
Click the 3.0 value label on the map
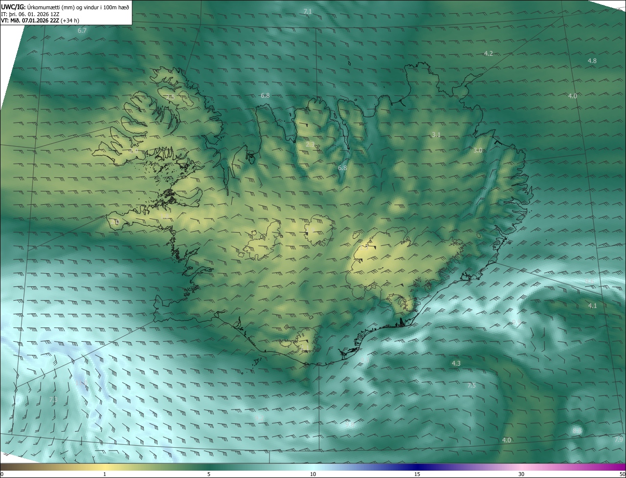478,151
